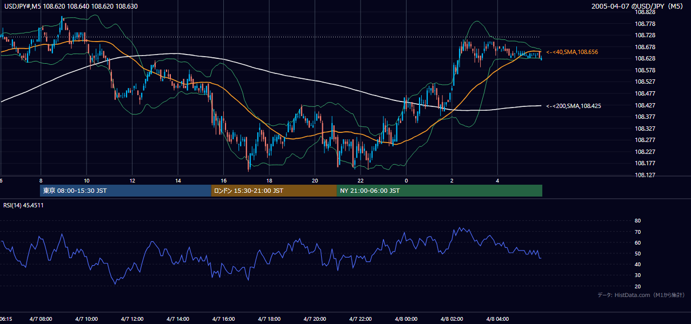Click price axis value 108.728

pos(645,35)
